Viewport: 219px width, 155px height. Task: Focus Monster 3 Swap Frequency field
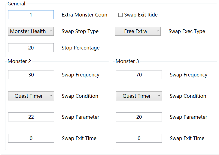[139, 75]
